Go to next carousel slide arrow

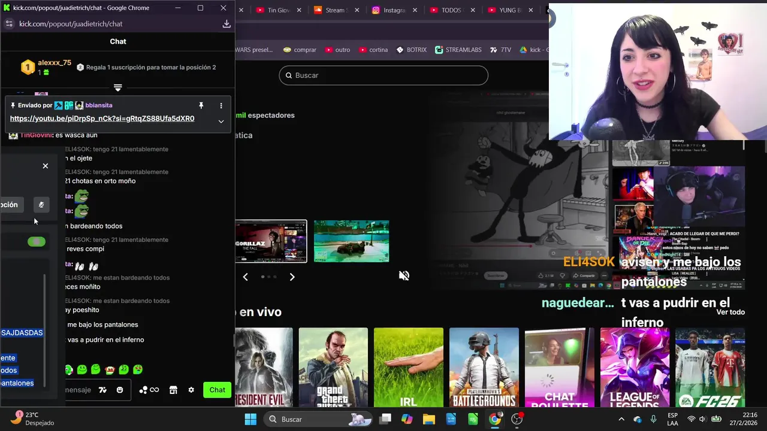coord(292,277)
